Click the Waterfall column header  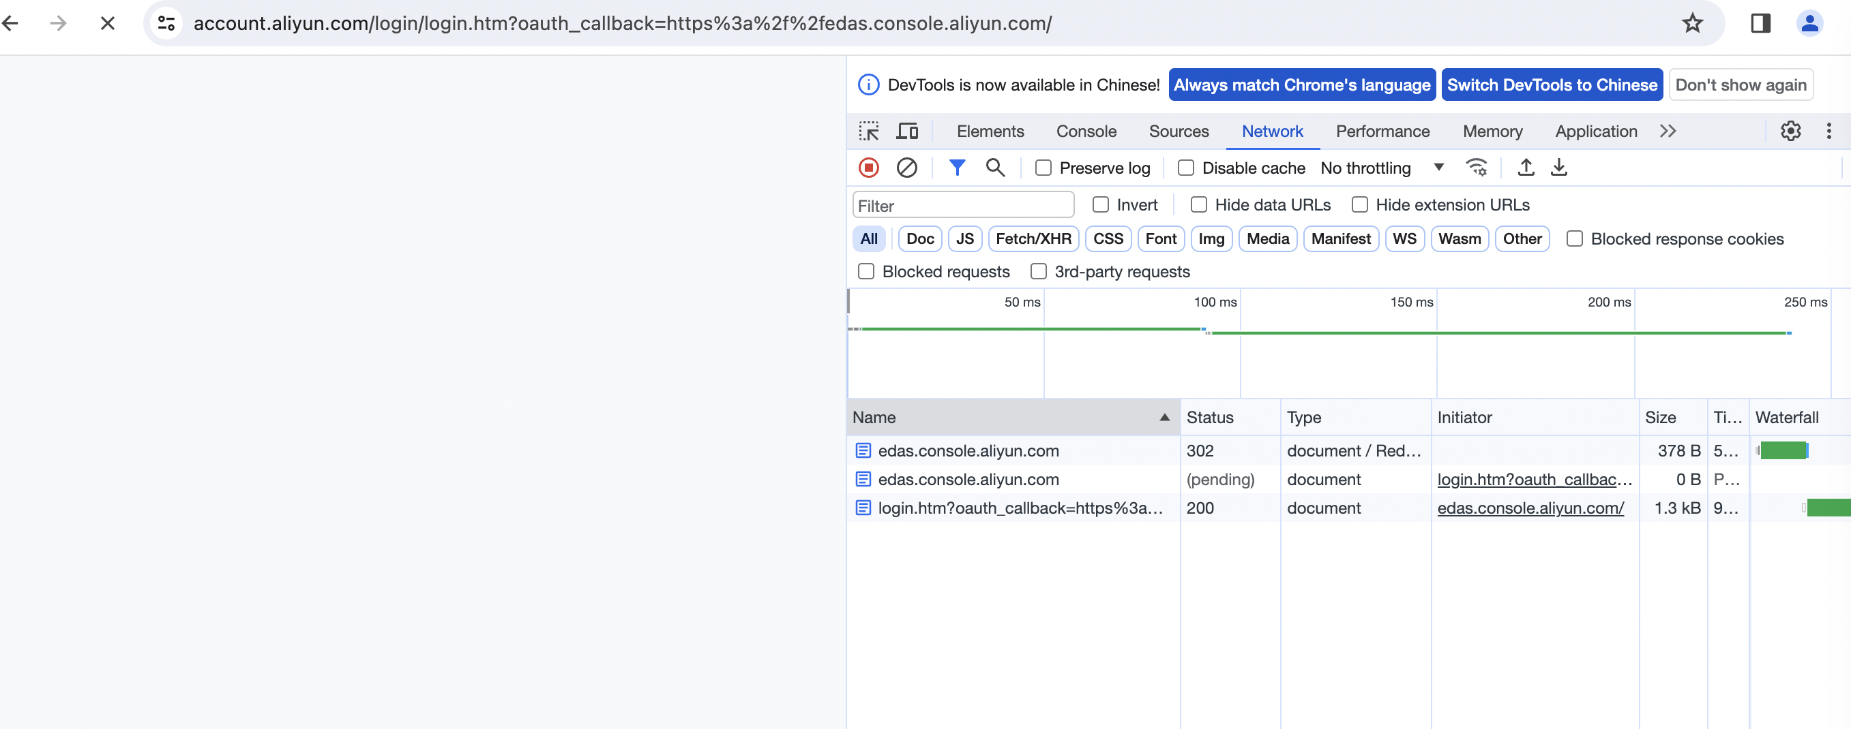(x=1799, y=418)
